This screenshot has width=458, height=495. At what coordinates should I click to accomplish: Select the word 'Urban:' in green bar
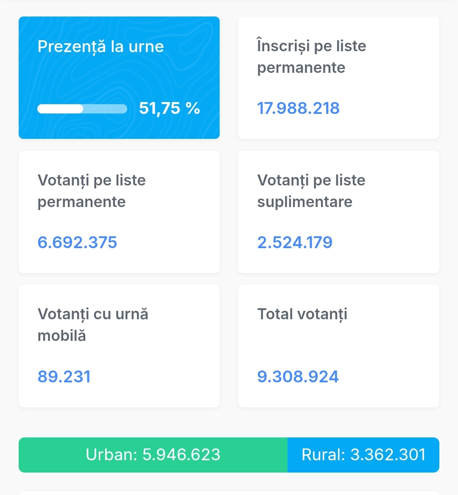[x=111, y=455]
